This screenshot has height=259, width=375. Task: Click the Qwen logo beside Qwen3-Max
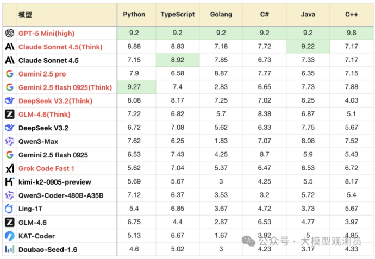coord(9,141)
